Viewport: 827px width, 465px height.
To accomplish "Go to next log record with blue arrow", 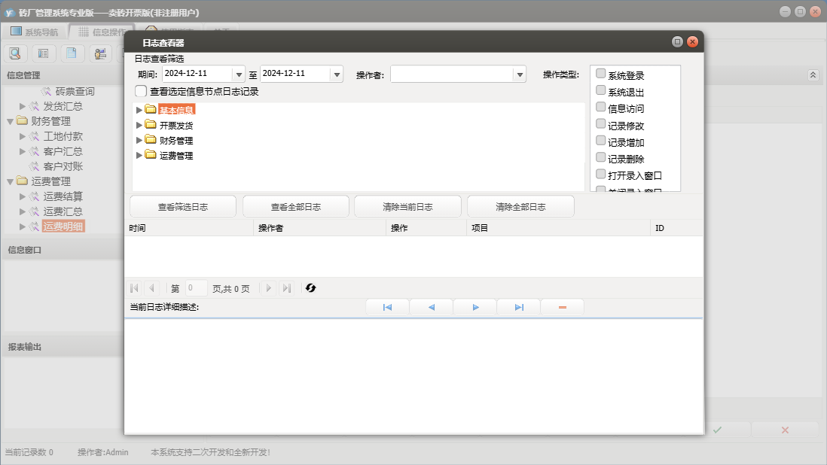I will 475,307.
